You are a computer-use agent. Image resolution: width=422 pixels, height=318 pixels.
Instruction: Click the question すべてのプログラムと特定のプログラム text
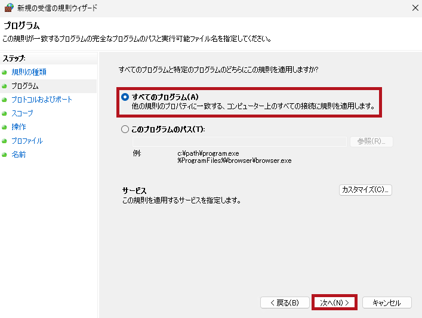coord(218,70)
